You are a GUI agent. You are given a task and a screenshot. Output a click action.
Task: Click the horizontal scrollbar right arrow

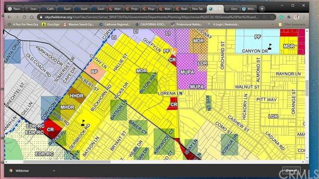(304, 162)
